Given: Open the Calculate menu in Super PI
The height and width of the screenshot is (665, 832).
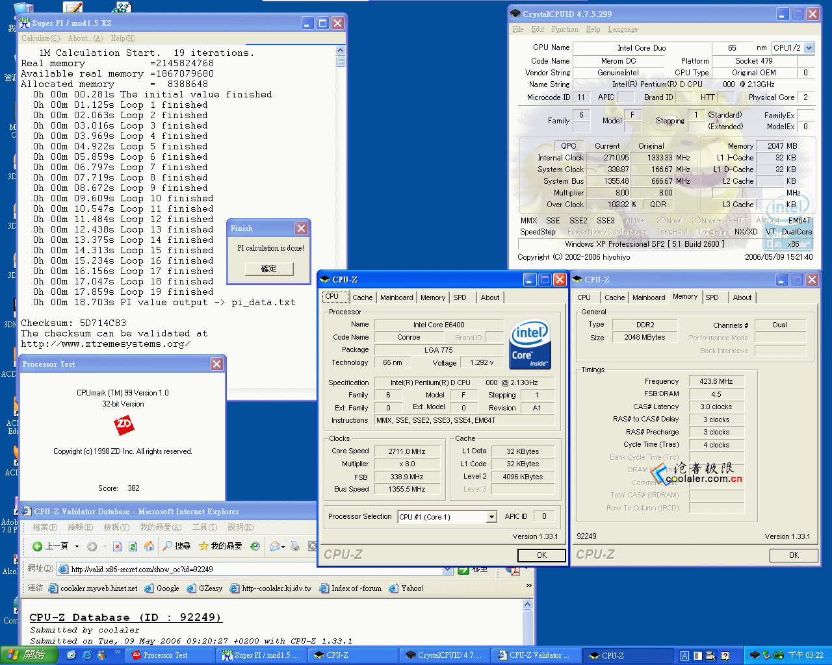Looking at the screenshot, I should tap(40, 38).
